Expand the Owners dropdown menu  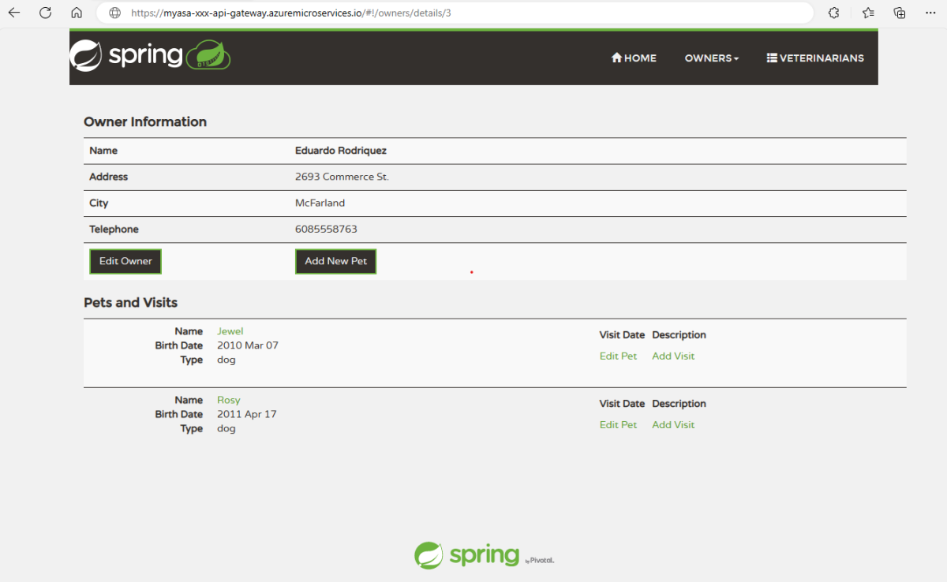click(711, 58)
